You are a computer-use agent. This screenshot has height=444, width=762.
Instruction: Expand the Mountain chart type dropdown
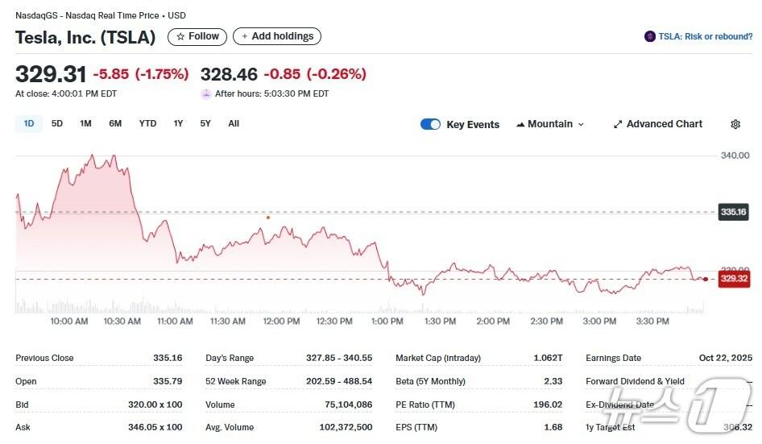(550, 124)
